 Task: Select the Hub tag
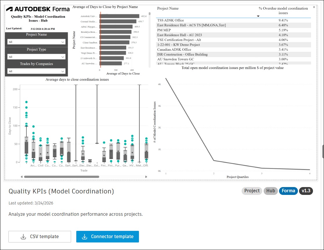tap(270, 191)
